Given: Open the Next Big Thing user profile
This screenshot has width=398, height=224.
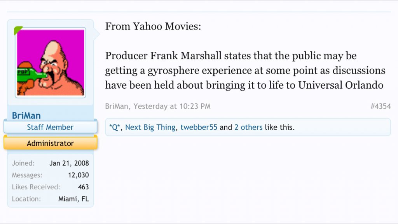Looking at the screenshot, I should coord(150,127).
